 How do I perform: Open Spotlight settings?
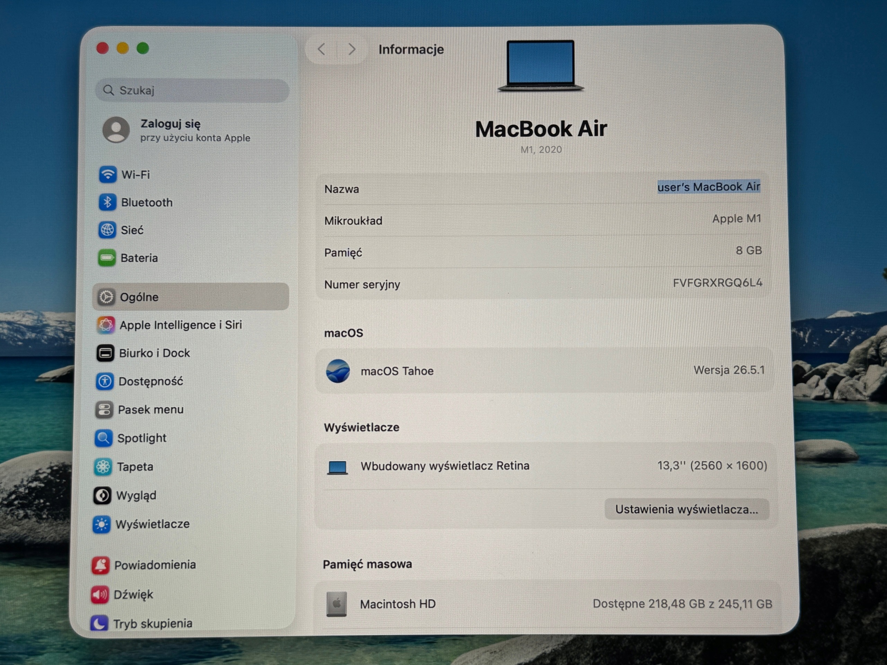pos(130,438)
